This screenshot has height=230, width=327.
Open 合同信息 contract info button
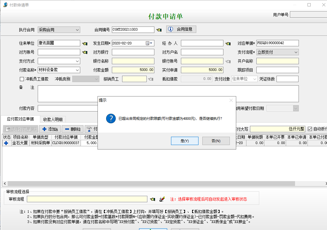click(181, 29)
